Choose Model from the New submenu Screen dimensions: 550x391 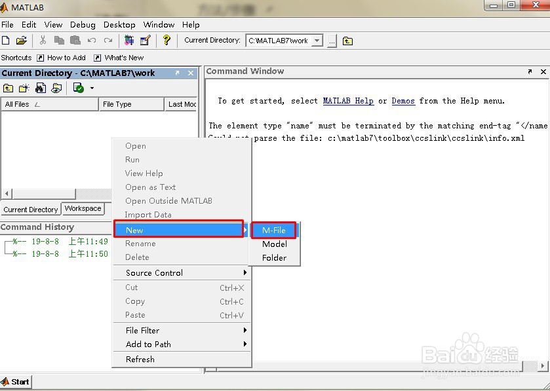274,244
